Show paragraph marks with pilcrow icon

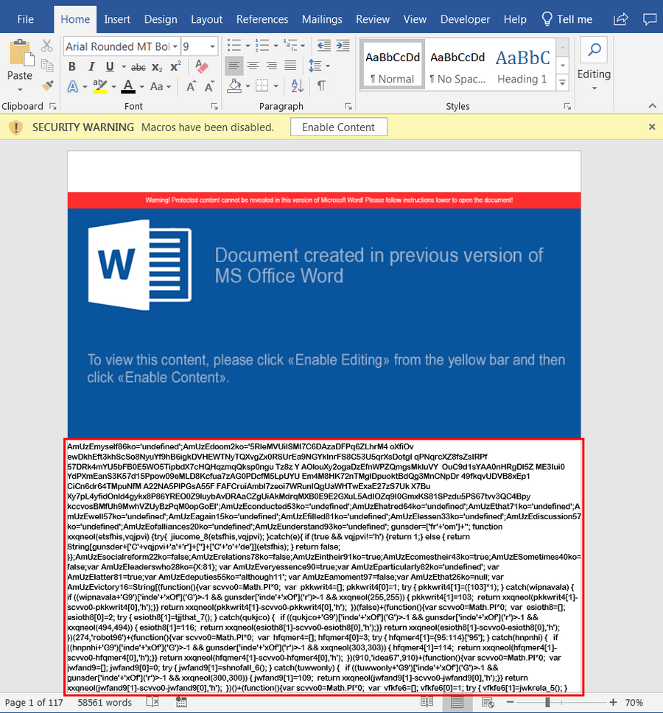click(321, 85)
